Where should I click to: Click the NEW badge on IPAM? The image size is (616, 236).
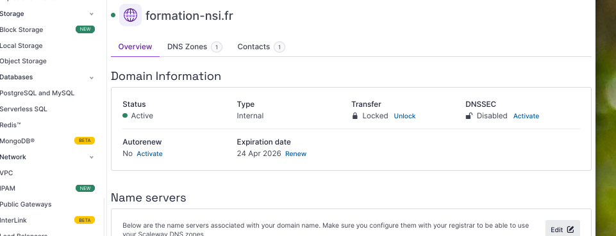(x=85, y=189)
